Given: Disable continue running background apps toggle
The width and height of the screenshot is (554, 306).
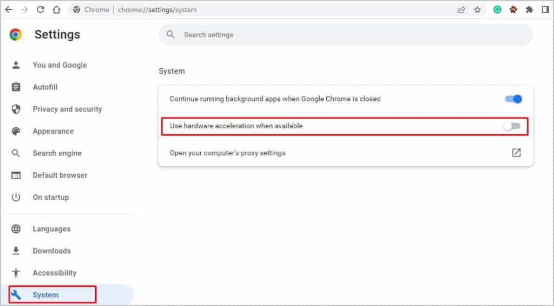Looking at the screenshot, I should [513, 99].
